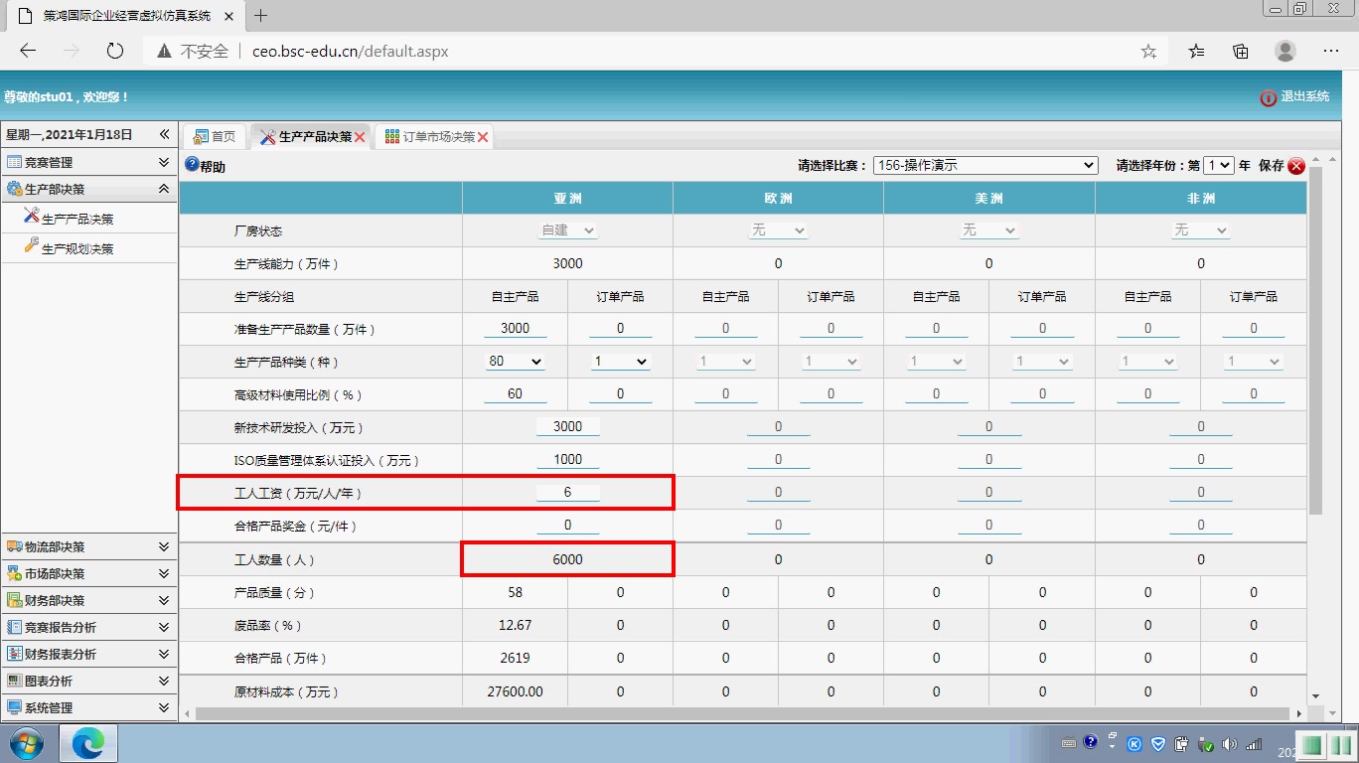
Task: Open 亚洲 订单产品 种类 dropdown
Action: click(621, 362)
